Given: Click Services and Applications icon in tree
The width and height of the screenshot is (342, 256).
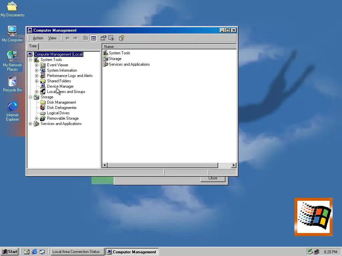Looking at the screenshot, I should (x=36, y=124).
